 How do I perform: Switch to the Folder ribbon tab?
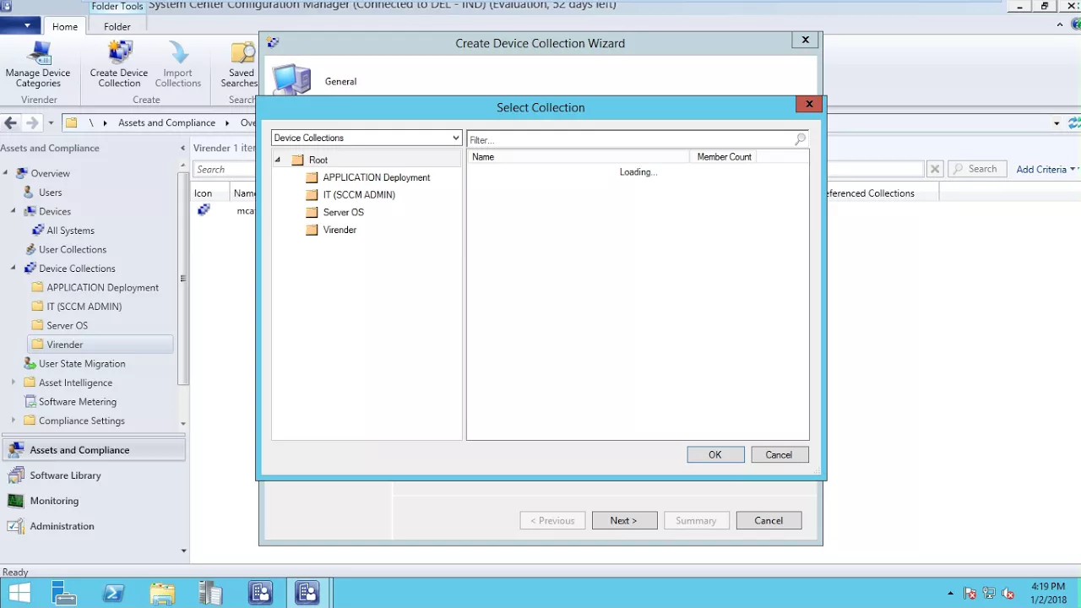point(117,27)
